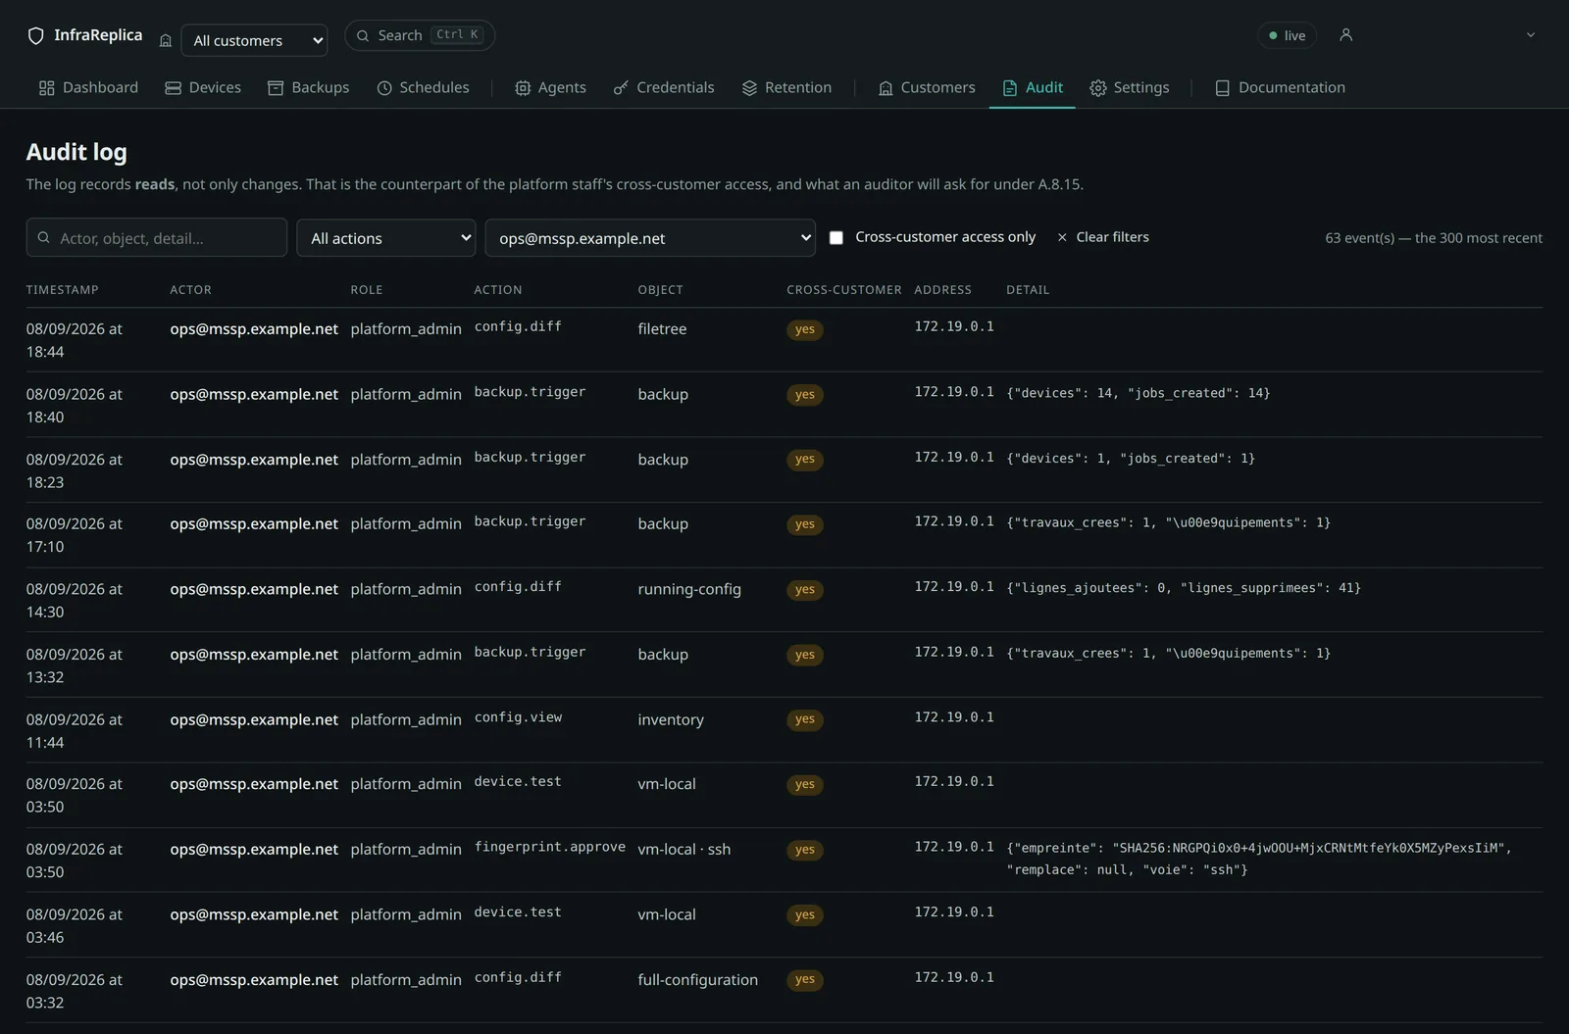The image size is (1569, 1034).
Task: Open the Schedules tab
Action: (423, 87)
